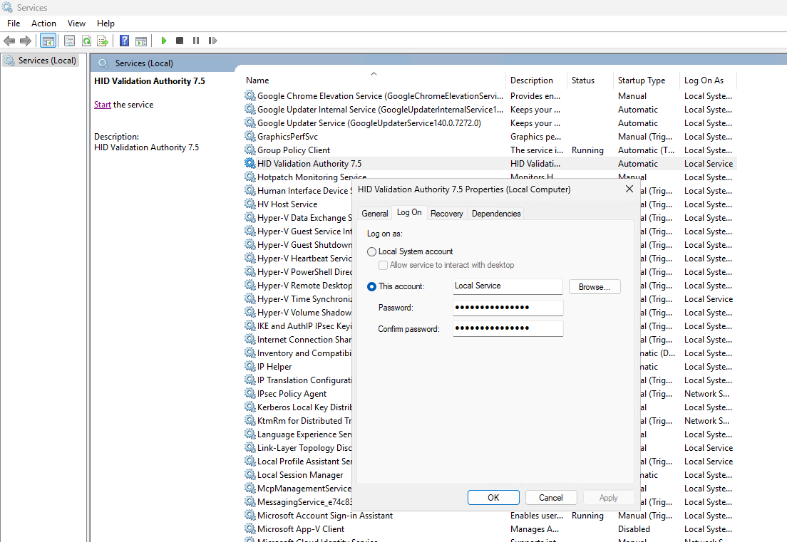Click the Start the service link

[x=103, y=105]
